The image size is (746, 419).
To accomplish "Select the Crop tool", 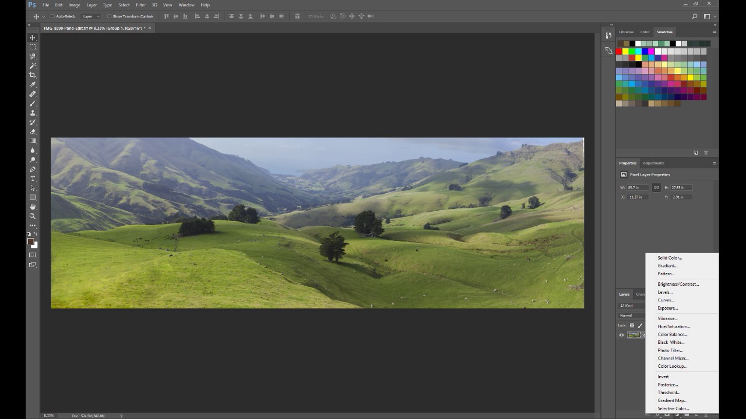I will pyautogui.click(x=33, y=75).
